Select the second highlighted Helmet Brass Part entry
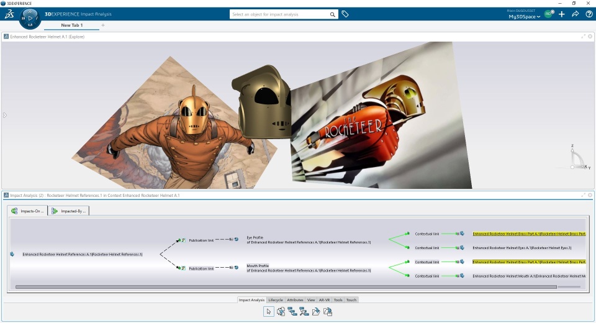Image resolution: width=596 pixels, height=323 pixels. [x=529, y=262]
